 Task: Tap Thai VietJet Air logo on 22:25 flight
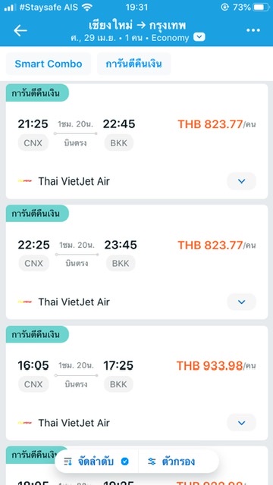pyautogui.click(x=25, y=302)
